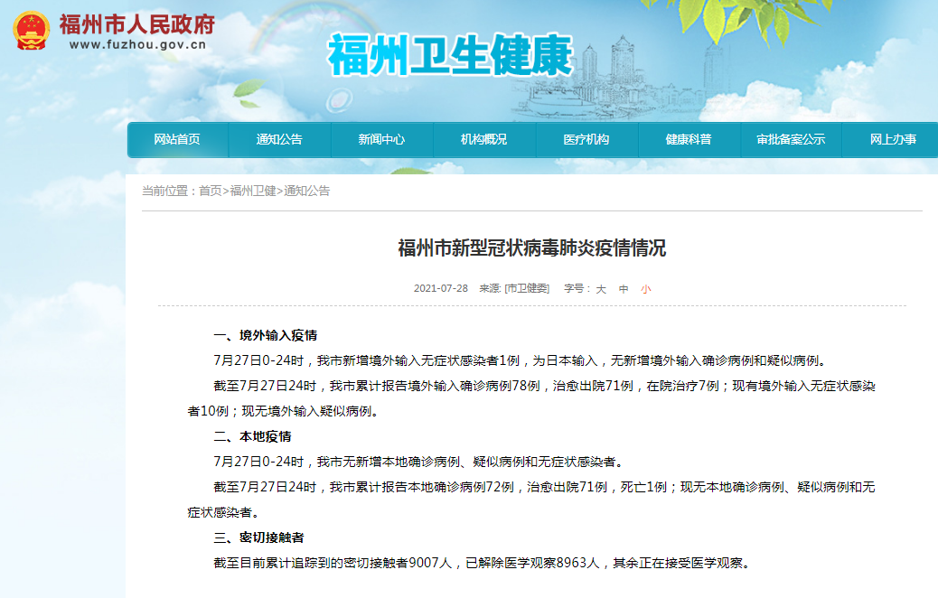Open 健康科普 in the navigation bar
938x598 pixels.
tap(689, 139)
